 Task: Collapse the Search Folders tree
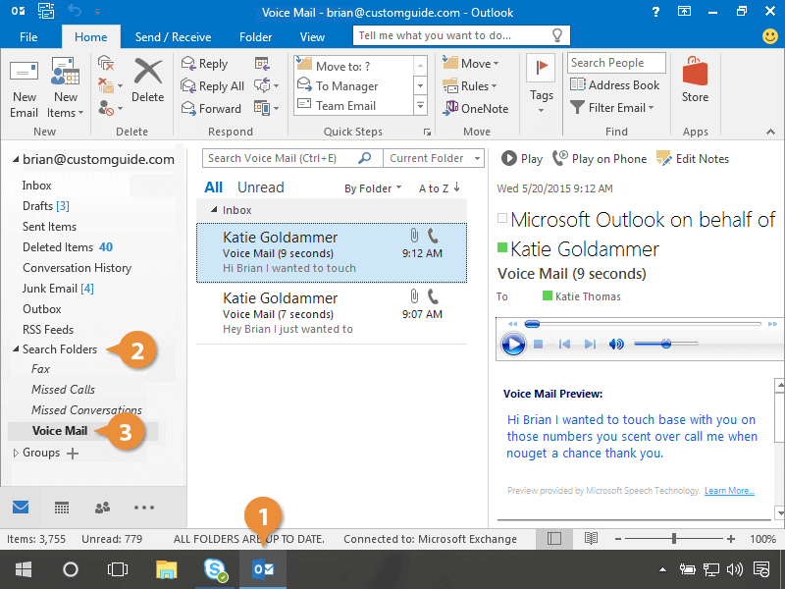tap(15, 349)
